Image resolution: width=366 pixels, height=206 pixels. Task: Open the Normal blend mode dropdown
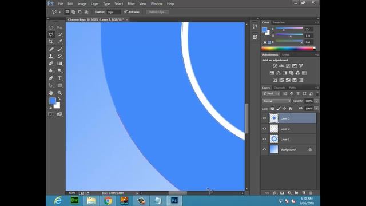[x=276, y=101]
